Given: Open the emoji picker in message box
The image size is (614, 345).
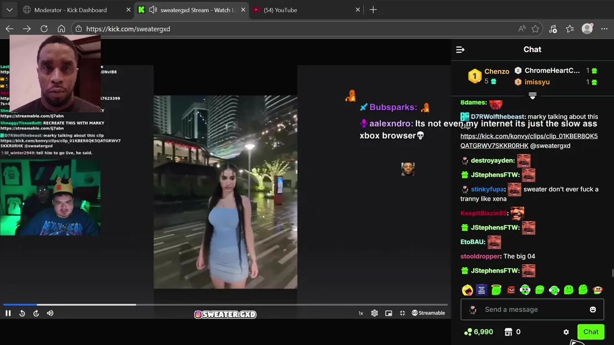Looking at the screenshot, I should pos(593,310).
